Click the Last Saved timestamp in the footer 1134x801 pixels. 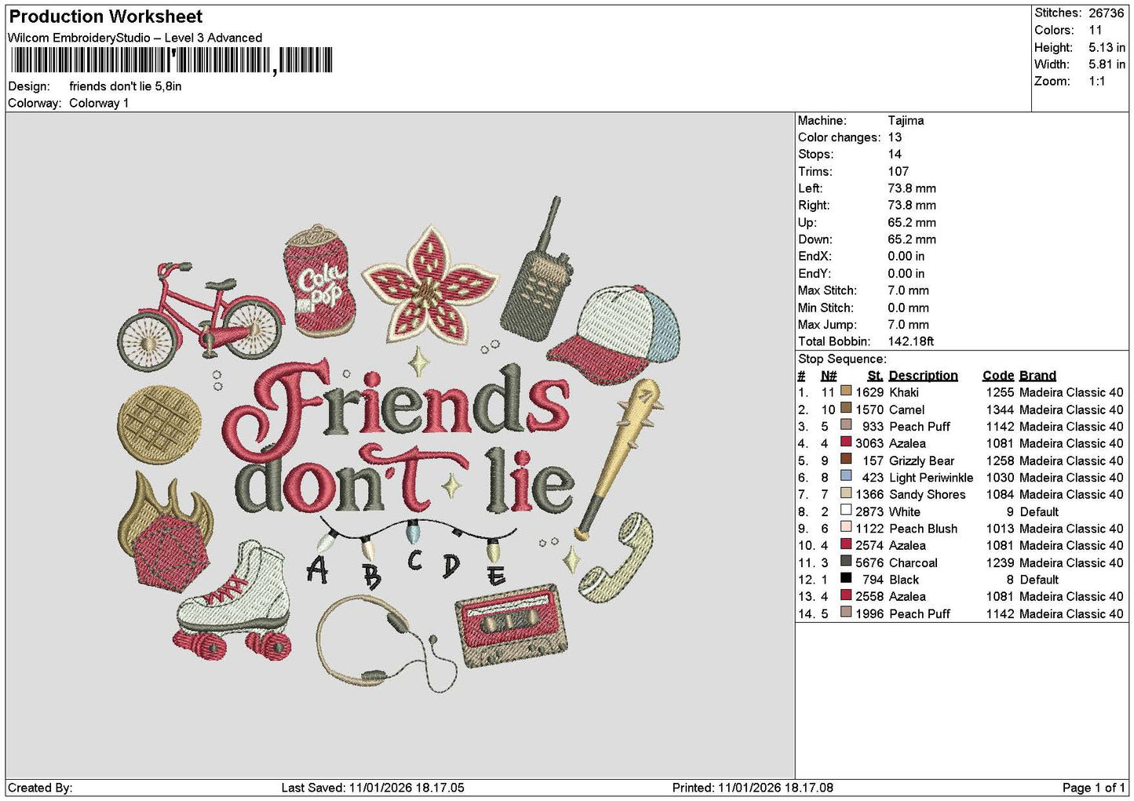pos(373,787)
